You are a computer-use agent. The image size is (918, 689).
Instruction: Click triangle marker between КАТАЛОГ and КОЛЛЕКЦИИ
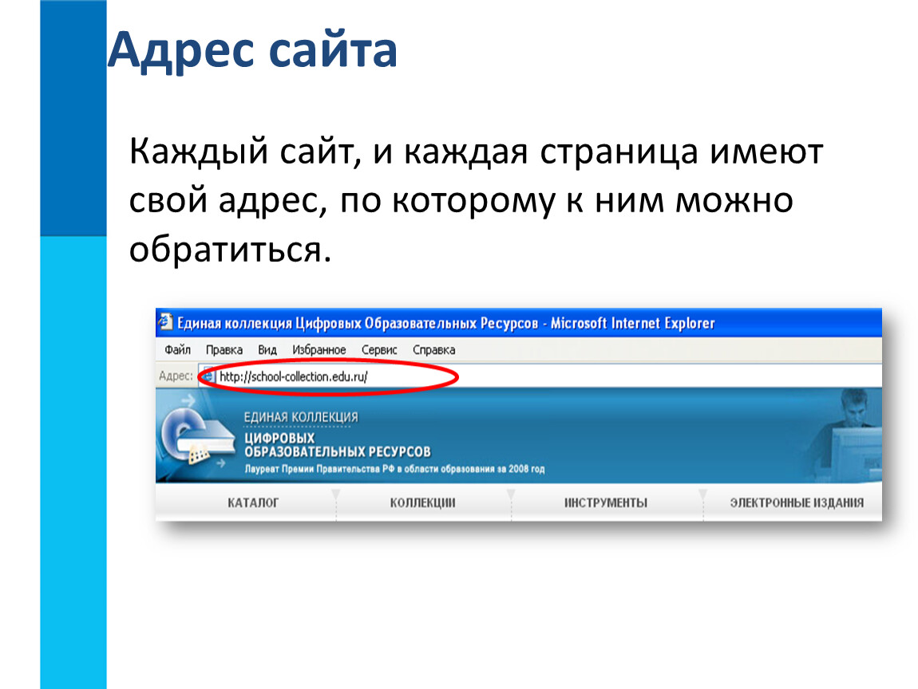(x=336, y=495)
